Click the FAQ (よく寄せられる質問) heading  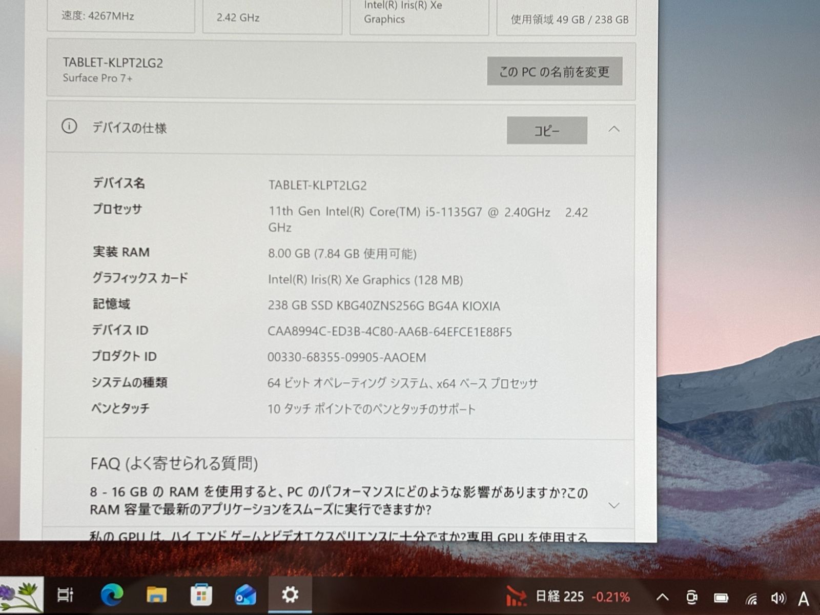point(174,463)
